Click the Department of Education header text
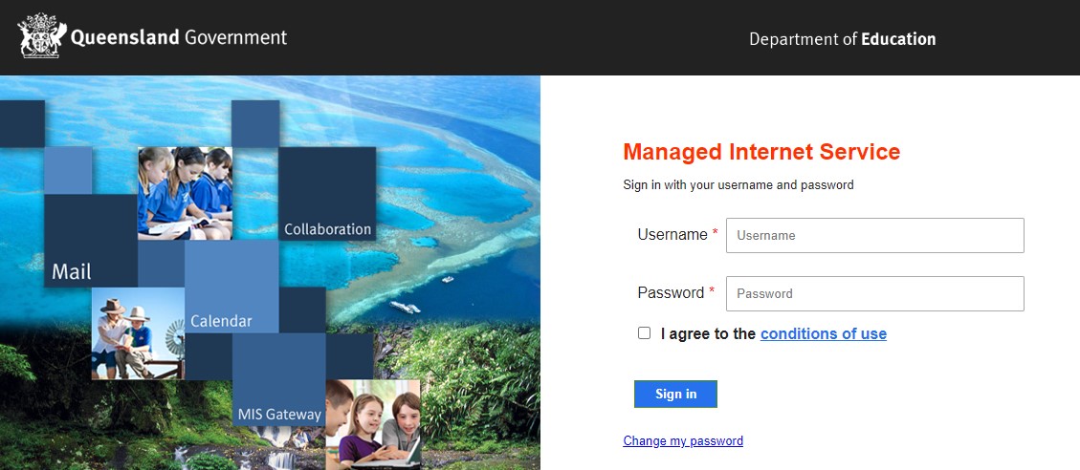Image resolution: width=1080 pixels, height=470 pixels. pos(843,39)
